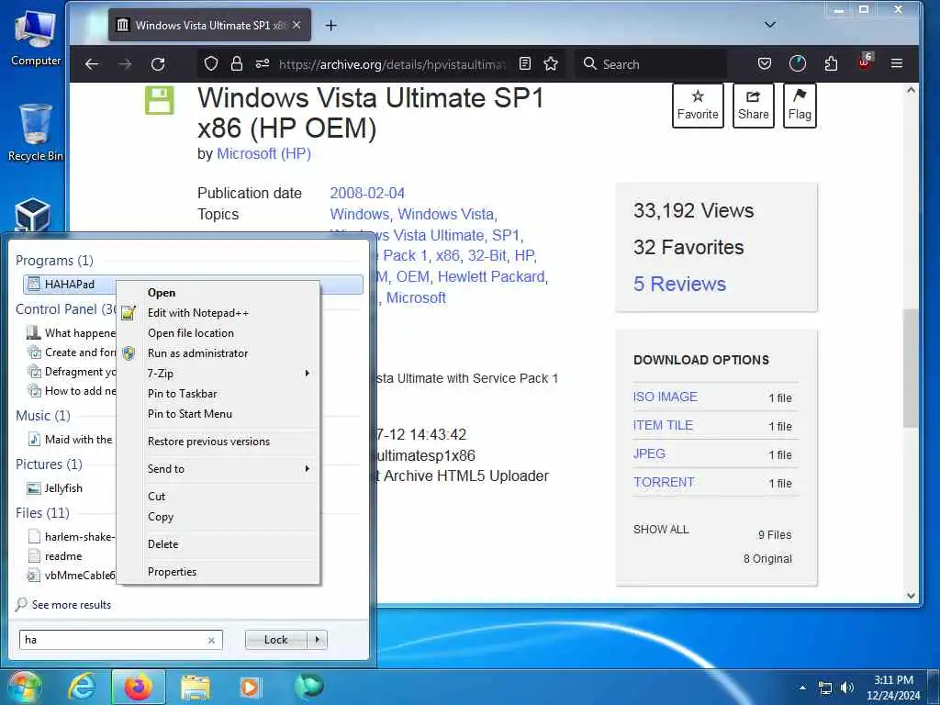Open the 5 Reviews link
The image size is (940, 705).
click(x=679, y=285)
